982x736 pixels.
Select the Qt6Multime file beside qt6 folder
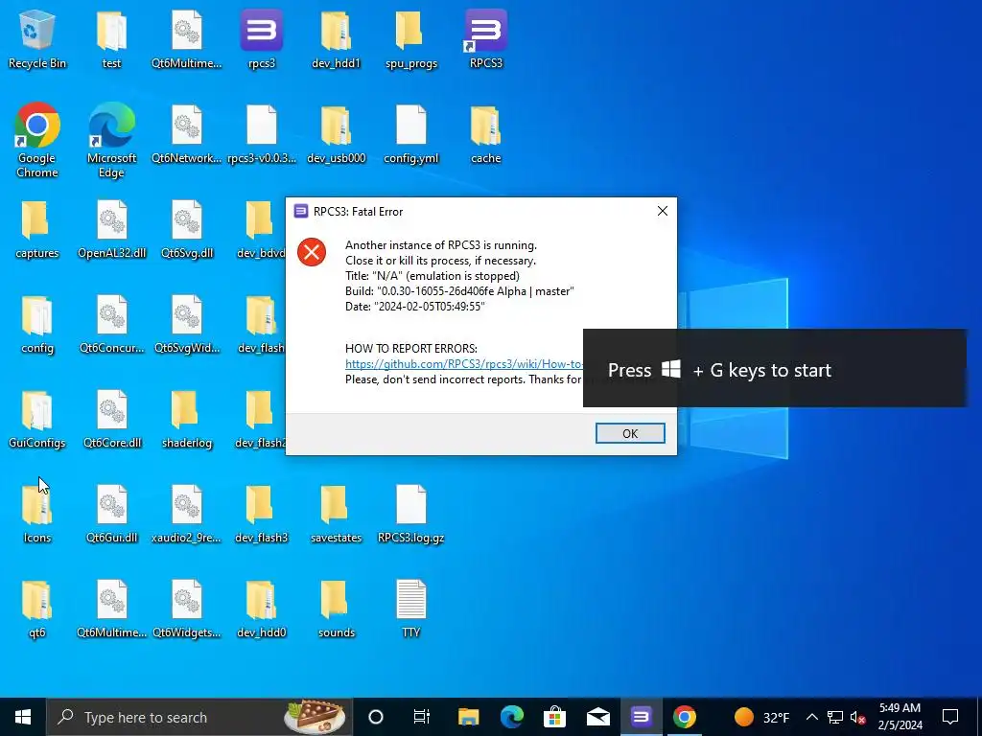[x=111, y=609]
